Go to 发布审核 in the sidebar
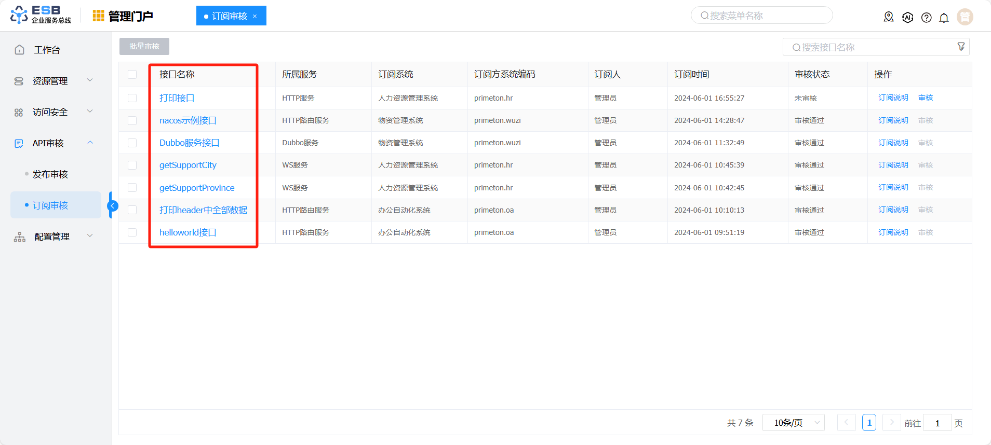This screenshot has width=991, height=445. pyautogui.click(x=50, y=174)
